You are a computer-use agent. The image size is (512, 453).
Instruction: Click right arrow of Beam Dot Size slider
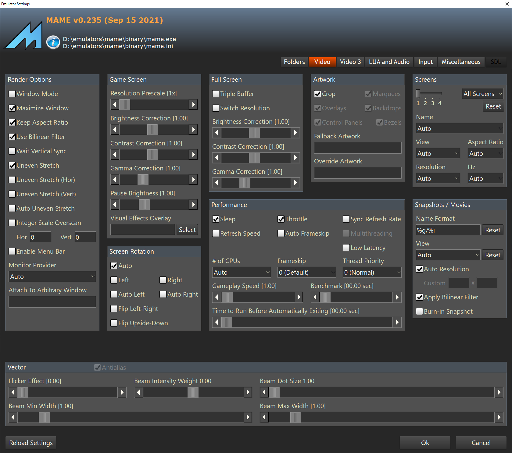coord(499,392)
